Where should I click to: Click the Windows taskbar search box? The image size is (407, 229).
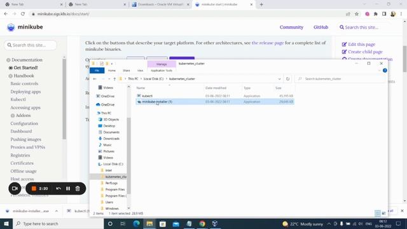[x=58, y=223]
